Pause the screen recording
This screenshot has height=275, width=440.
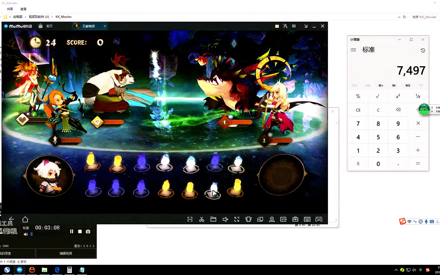(72, 231)
